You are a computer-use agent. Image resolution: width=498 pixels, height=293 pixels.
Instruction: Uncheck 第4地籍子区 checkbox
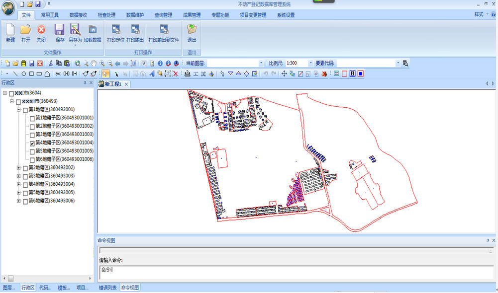point(32,143)
